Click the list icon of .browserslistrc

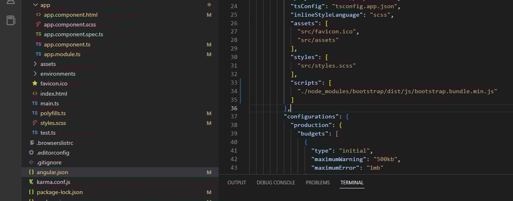pyautogui.click(x=32, y=143)
